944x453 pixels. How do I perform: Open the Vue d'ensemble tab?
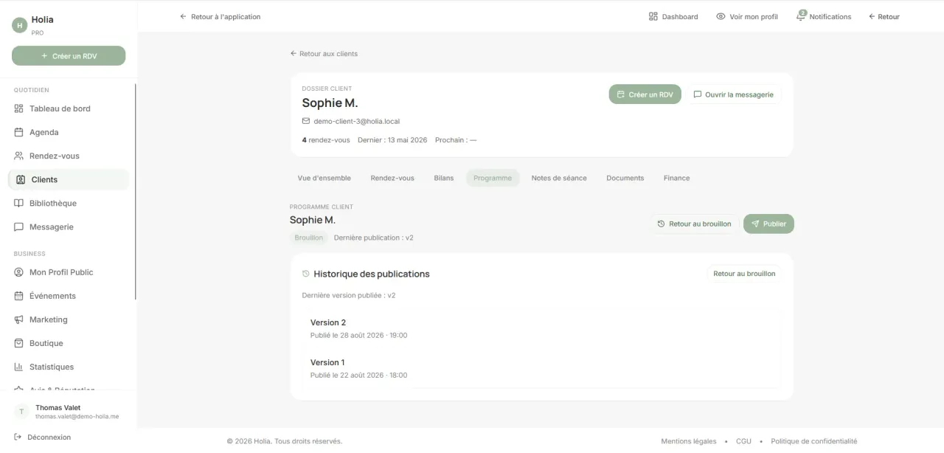324,178
